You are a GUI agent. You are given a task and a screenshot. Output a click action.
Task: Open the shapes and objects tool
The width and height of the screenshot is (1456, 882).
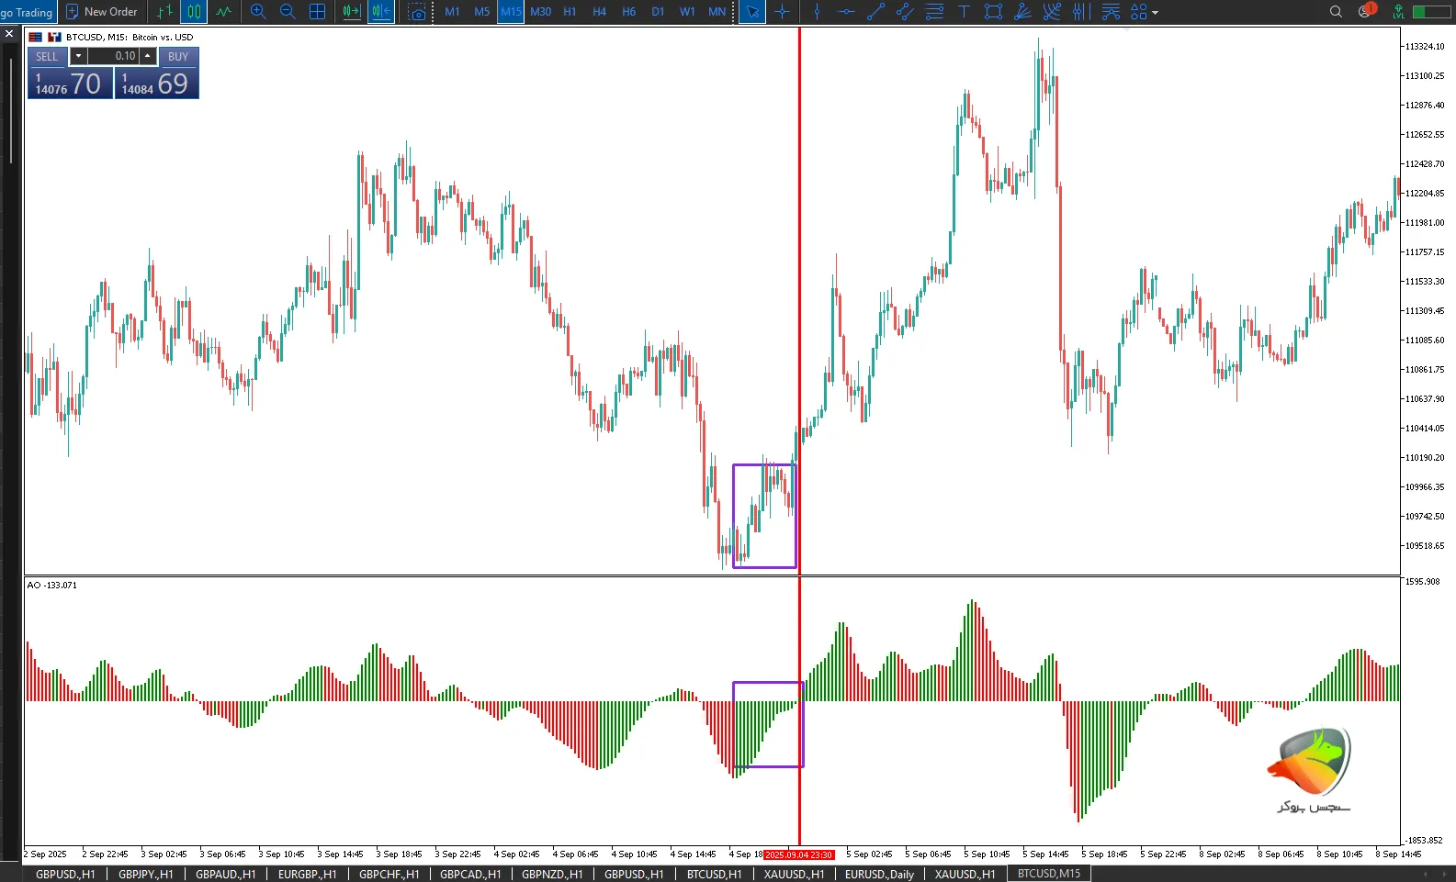(x=1139, y=12)
